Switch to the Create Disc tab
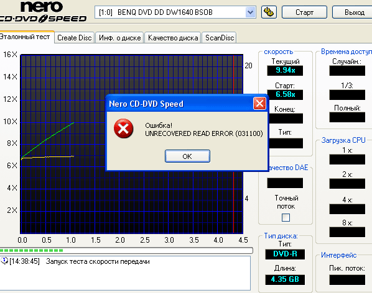This screenshot has width=372, height=293. click(74, 38)
